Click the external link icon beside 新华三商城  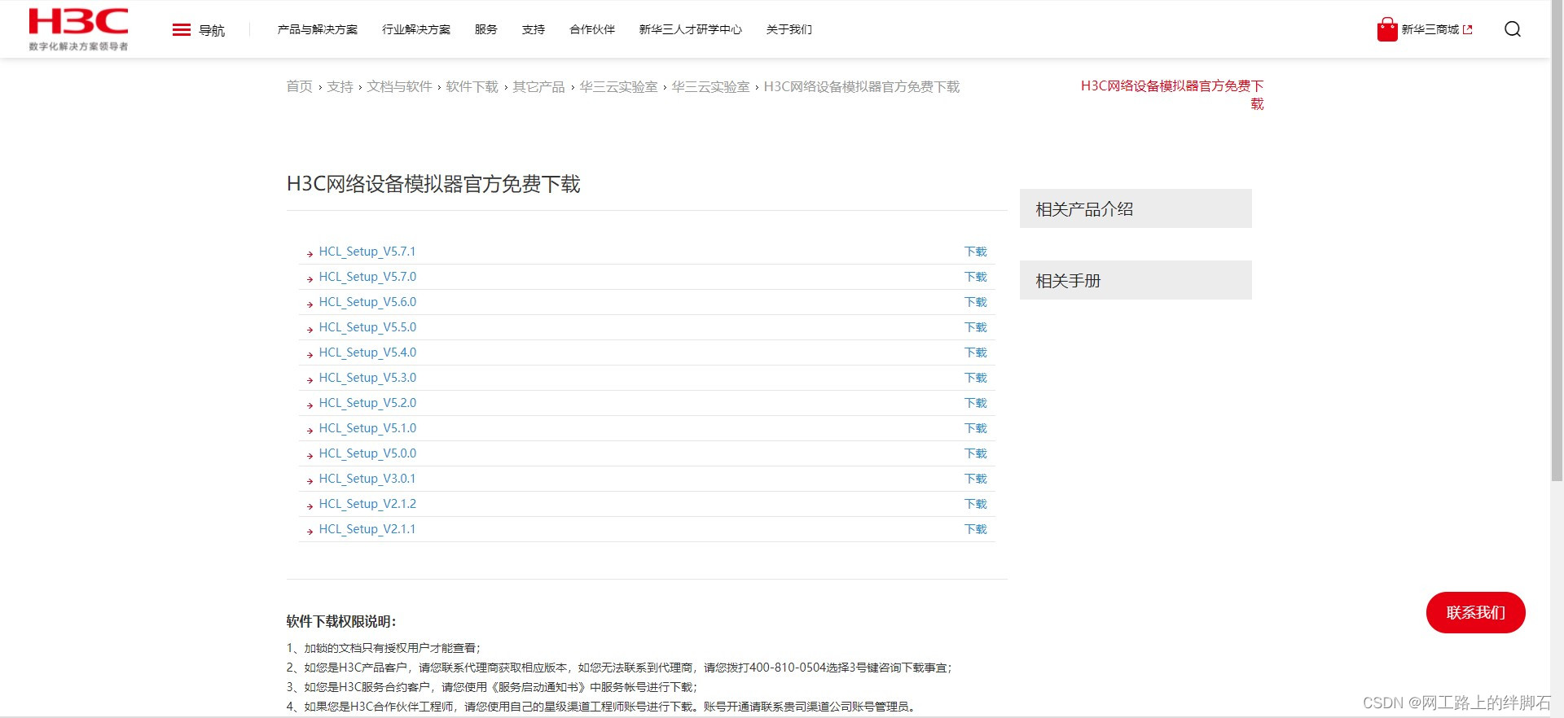click(1468, 29)
